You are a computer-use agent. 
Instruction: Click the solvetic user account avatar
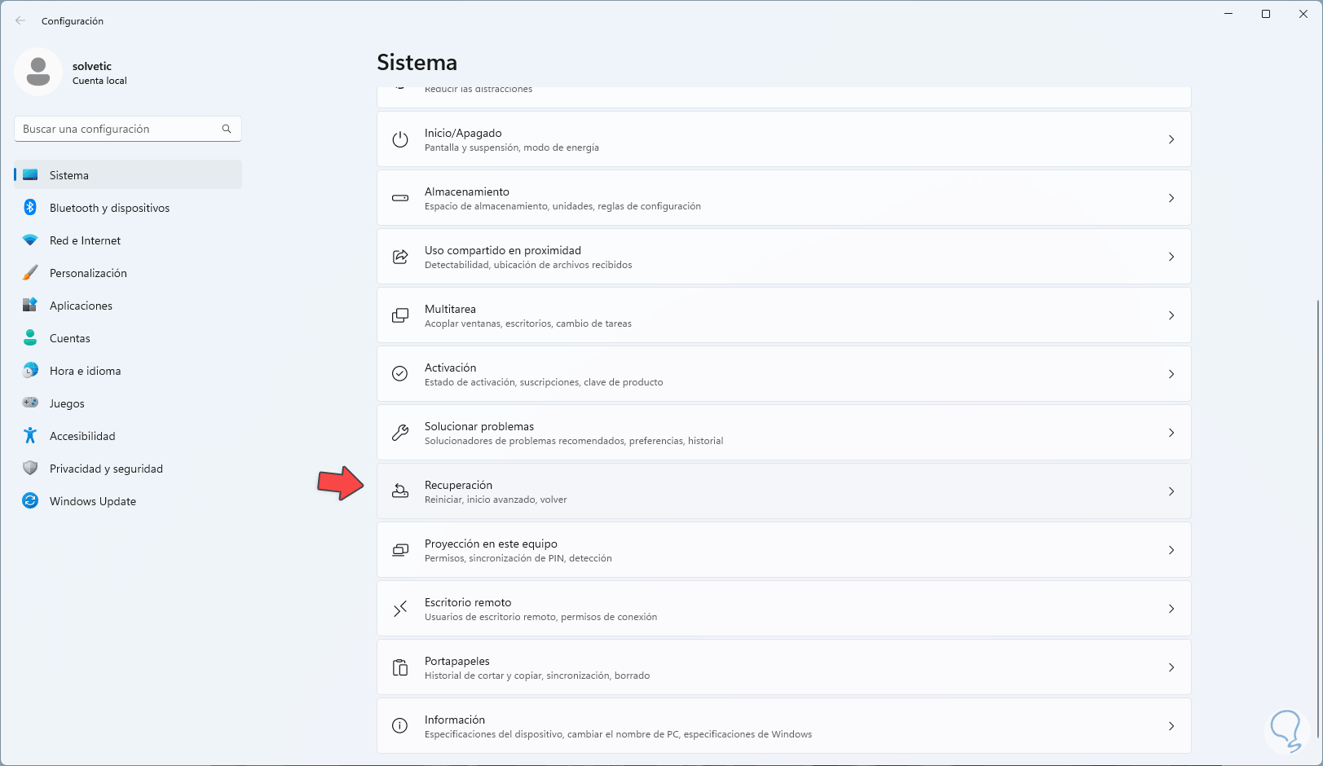[x=38, y=73]
